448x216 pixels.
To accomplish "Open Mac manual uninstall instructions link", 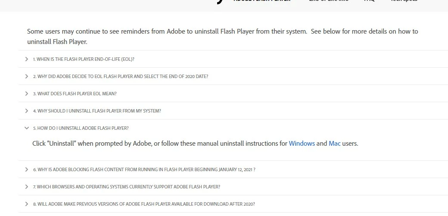I will click(x=335, y=143).
